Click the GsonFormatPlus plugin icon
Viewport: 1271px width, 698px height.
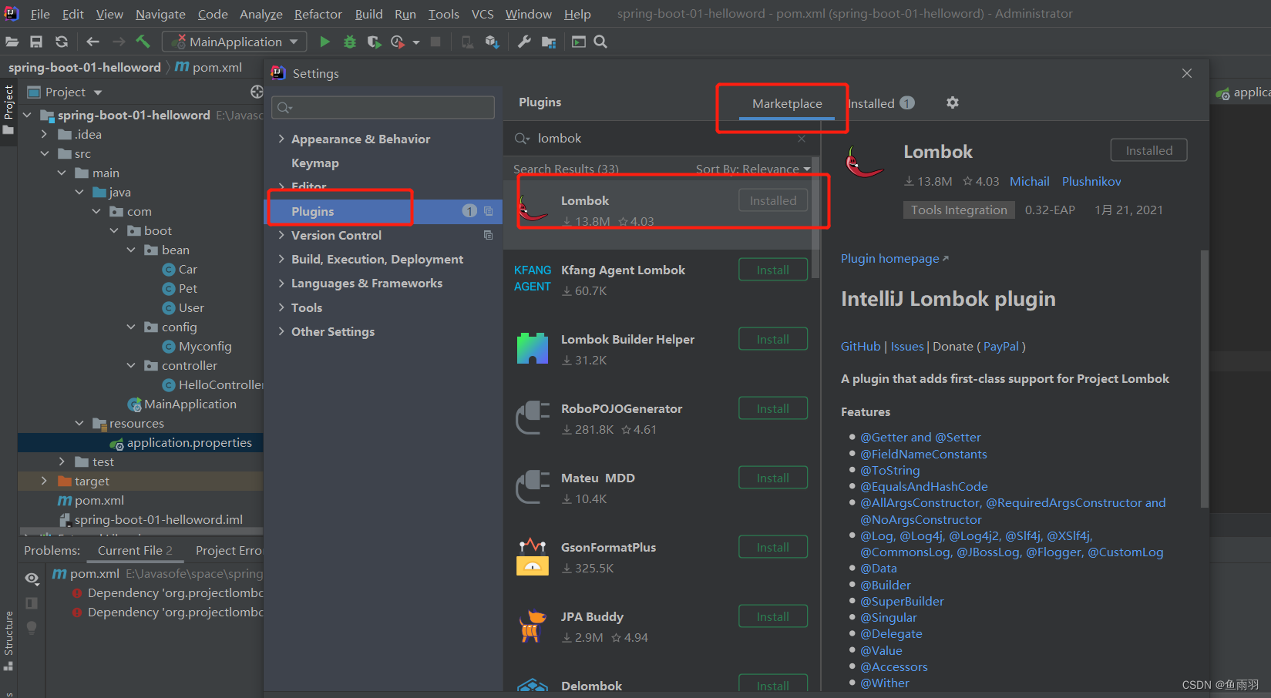click(x=533, y=556)
